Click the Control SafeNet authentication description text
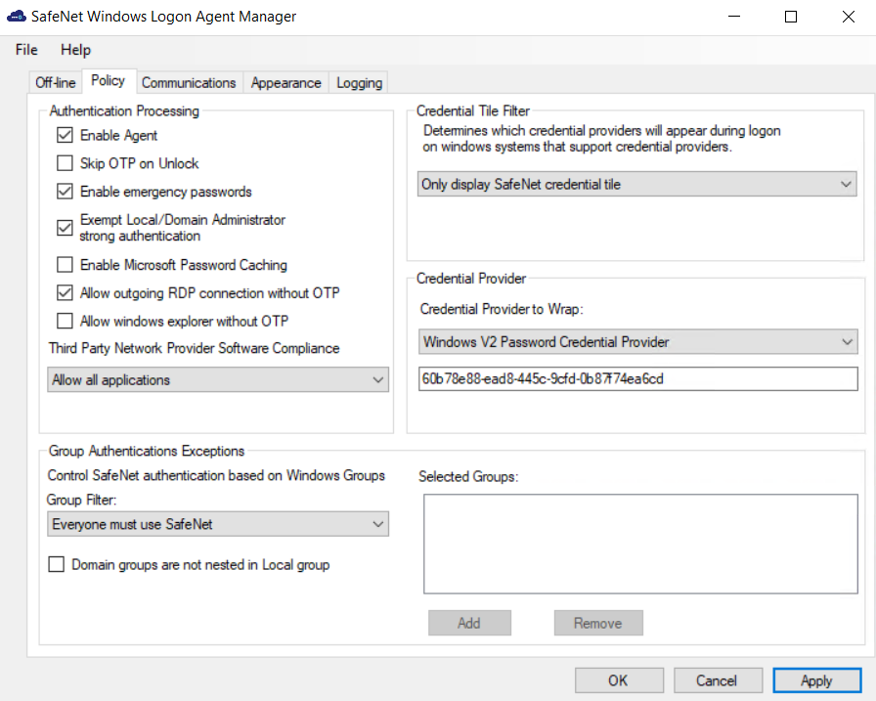The image size is (876, 701). coord(216,475)
